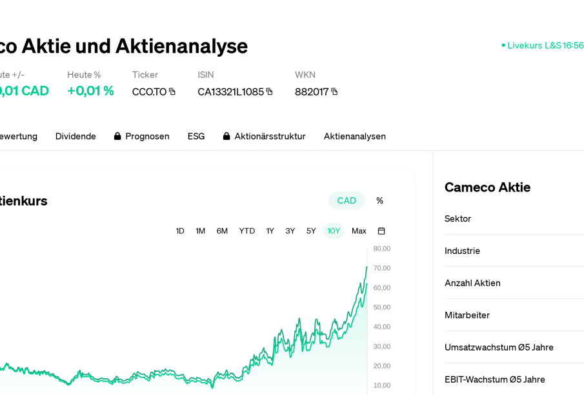Click the latest price peak on chart
This screenshot has height=395, width=584.
[367, 267]
